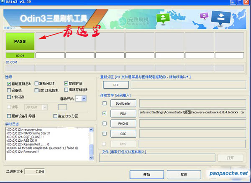This screenshot has height=183, width=251.
Task: Click the 00:04 progress bar
Action: 20,56
